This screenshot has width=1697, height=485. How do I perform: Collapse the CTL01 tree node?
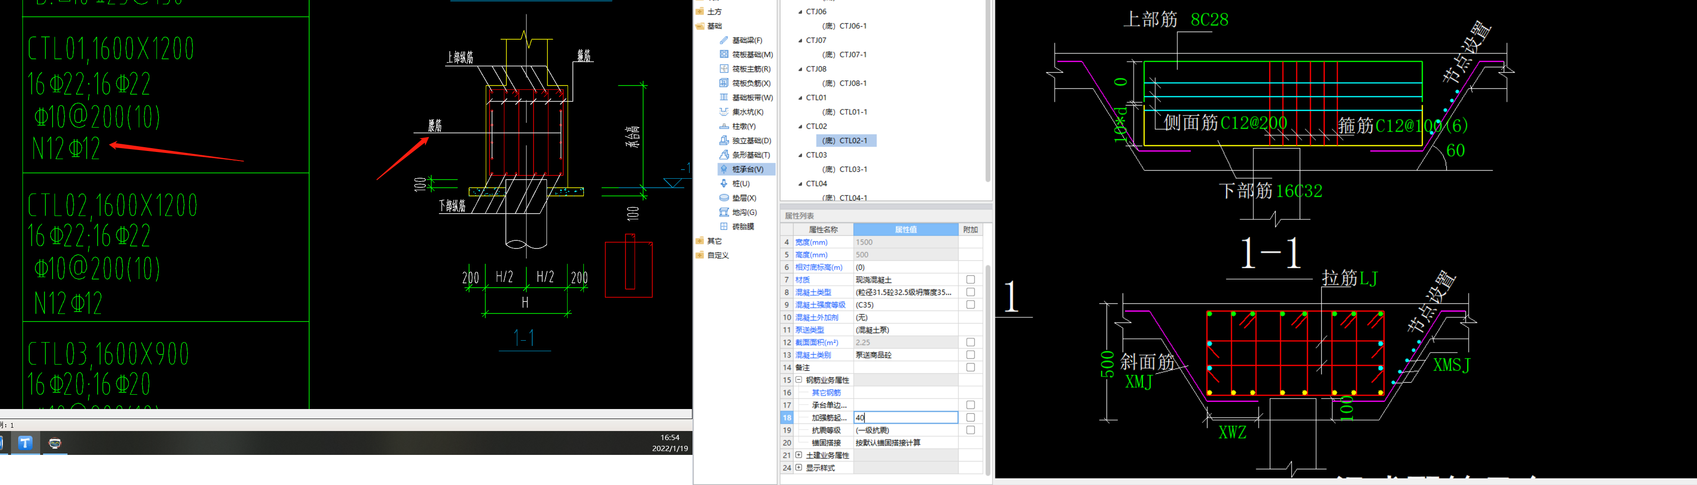(x=801, y=97)
